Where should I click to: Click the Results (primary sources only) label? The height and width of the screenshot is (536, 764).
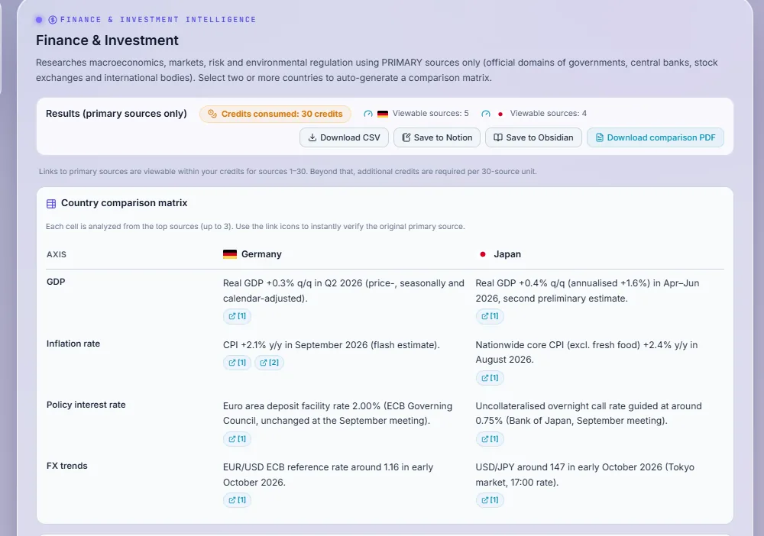pos(116,114)
